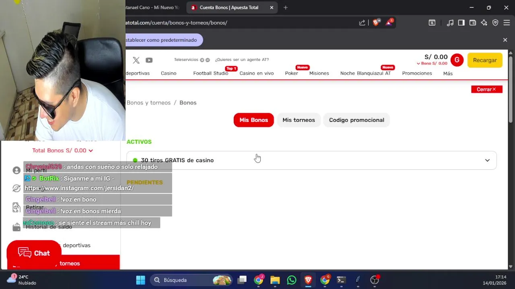Open the Casino nav item
515x289 pixels.
click(169, 73)
